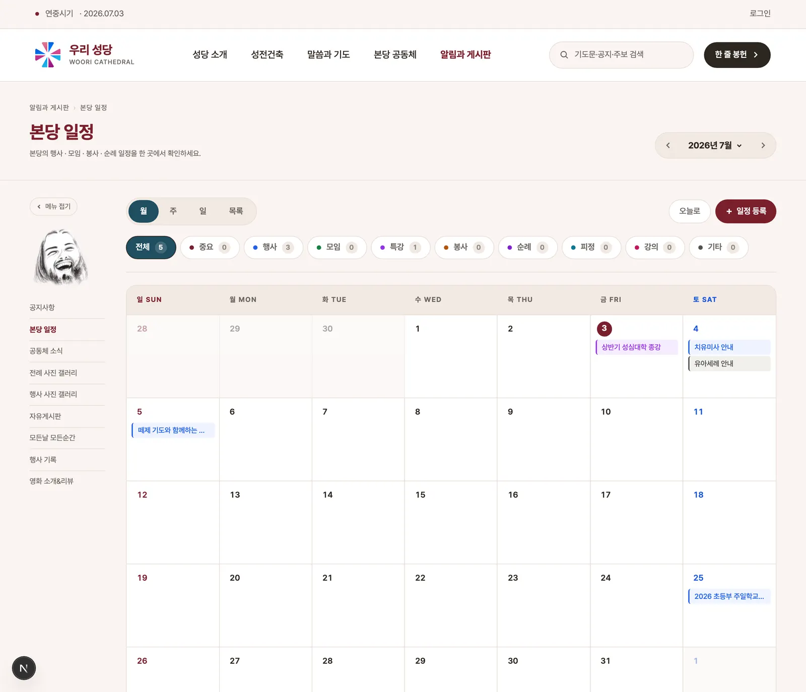Toggle the 특강 category filter
Image resolution: width=806 pixels, height=692 pixels.
[x=400, y=247]
